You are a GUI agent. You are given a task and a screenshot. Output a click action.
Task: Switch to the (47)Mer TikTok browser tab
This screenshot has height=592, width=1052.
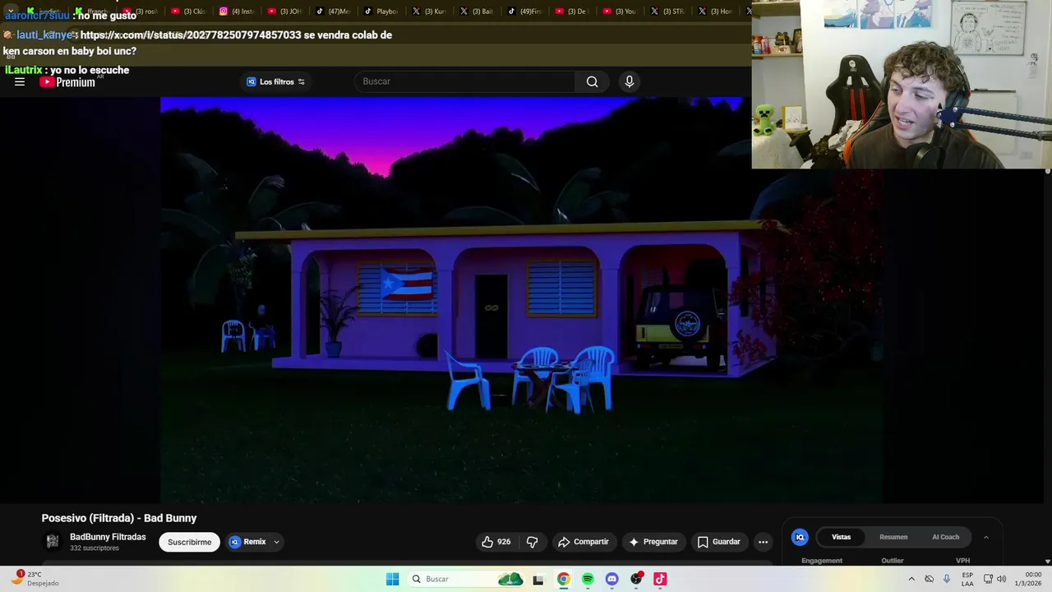pos(333,12)
